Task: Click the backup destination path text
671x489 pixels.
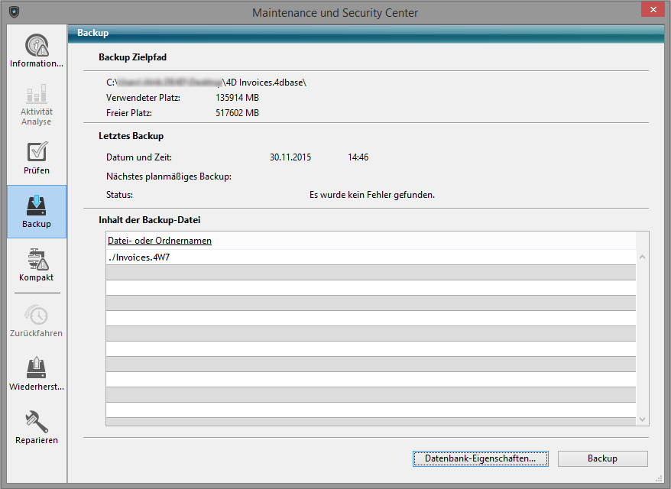Action: pyautogui.click(x=206, y=82)
